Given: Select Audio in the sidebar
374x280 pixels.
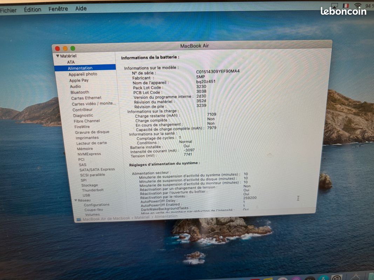Looking at the screenshot, I should point(75,86).
